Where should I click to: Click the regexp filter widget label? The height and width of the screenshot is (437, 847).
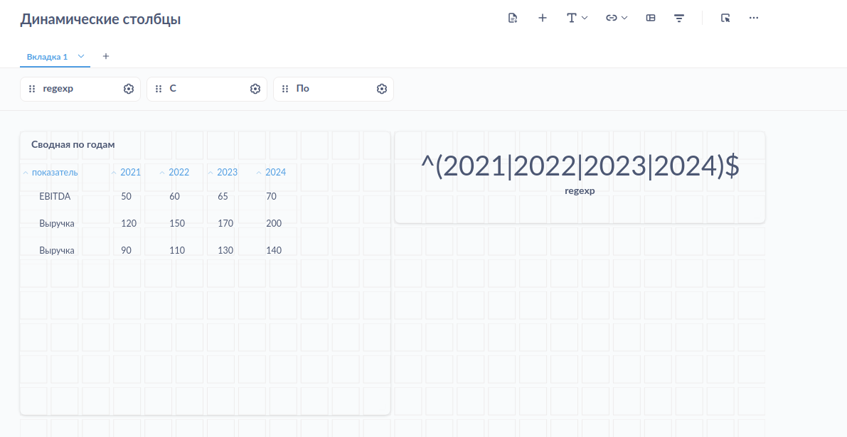click(x=58, y=89)
